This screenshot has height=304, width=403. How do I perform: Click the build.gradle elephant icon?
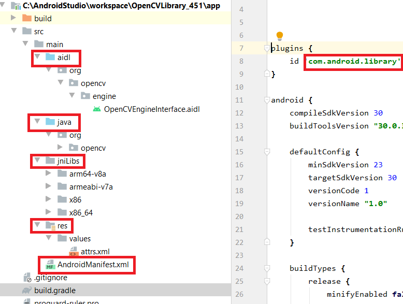(x=27, y=291)
